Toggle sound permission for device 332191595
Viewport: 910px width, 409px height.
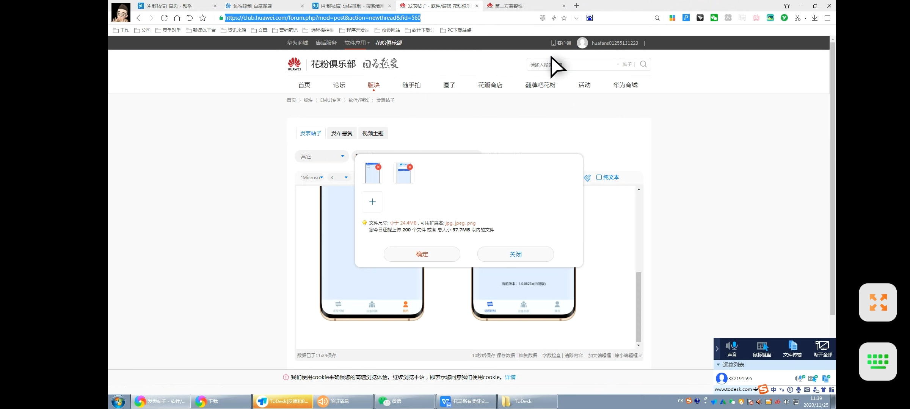tap(800, 378)
